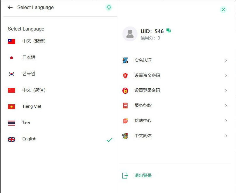Open customer support headset icon

point(109,8)
